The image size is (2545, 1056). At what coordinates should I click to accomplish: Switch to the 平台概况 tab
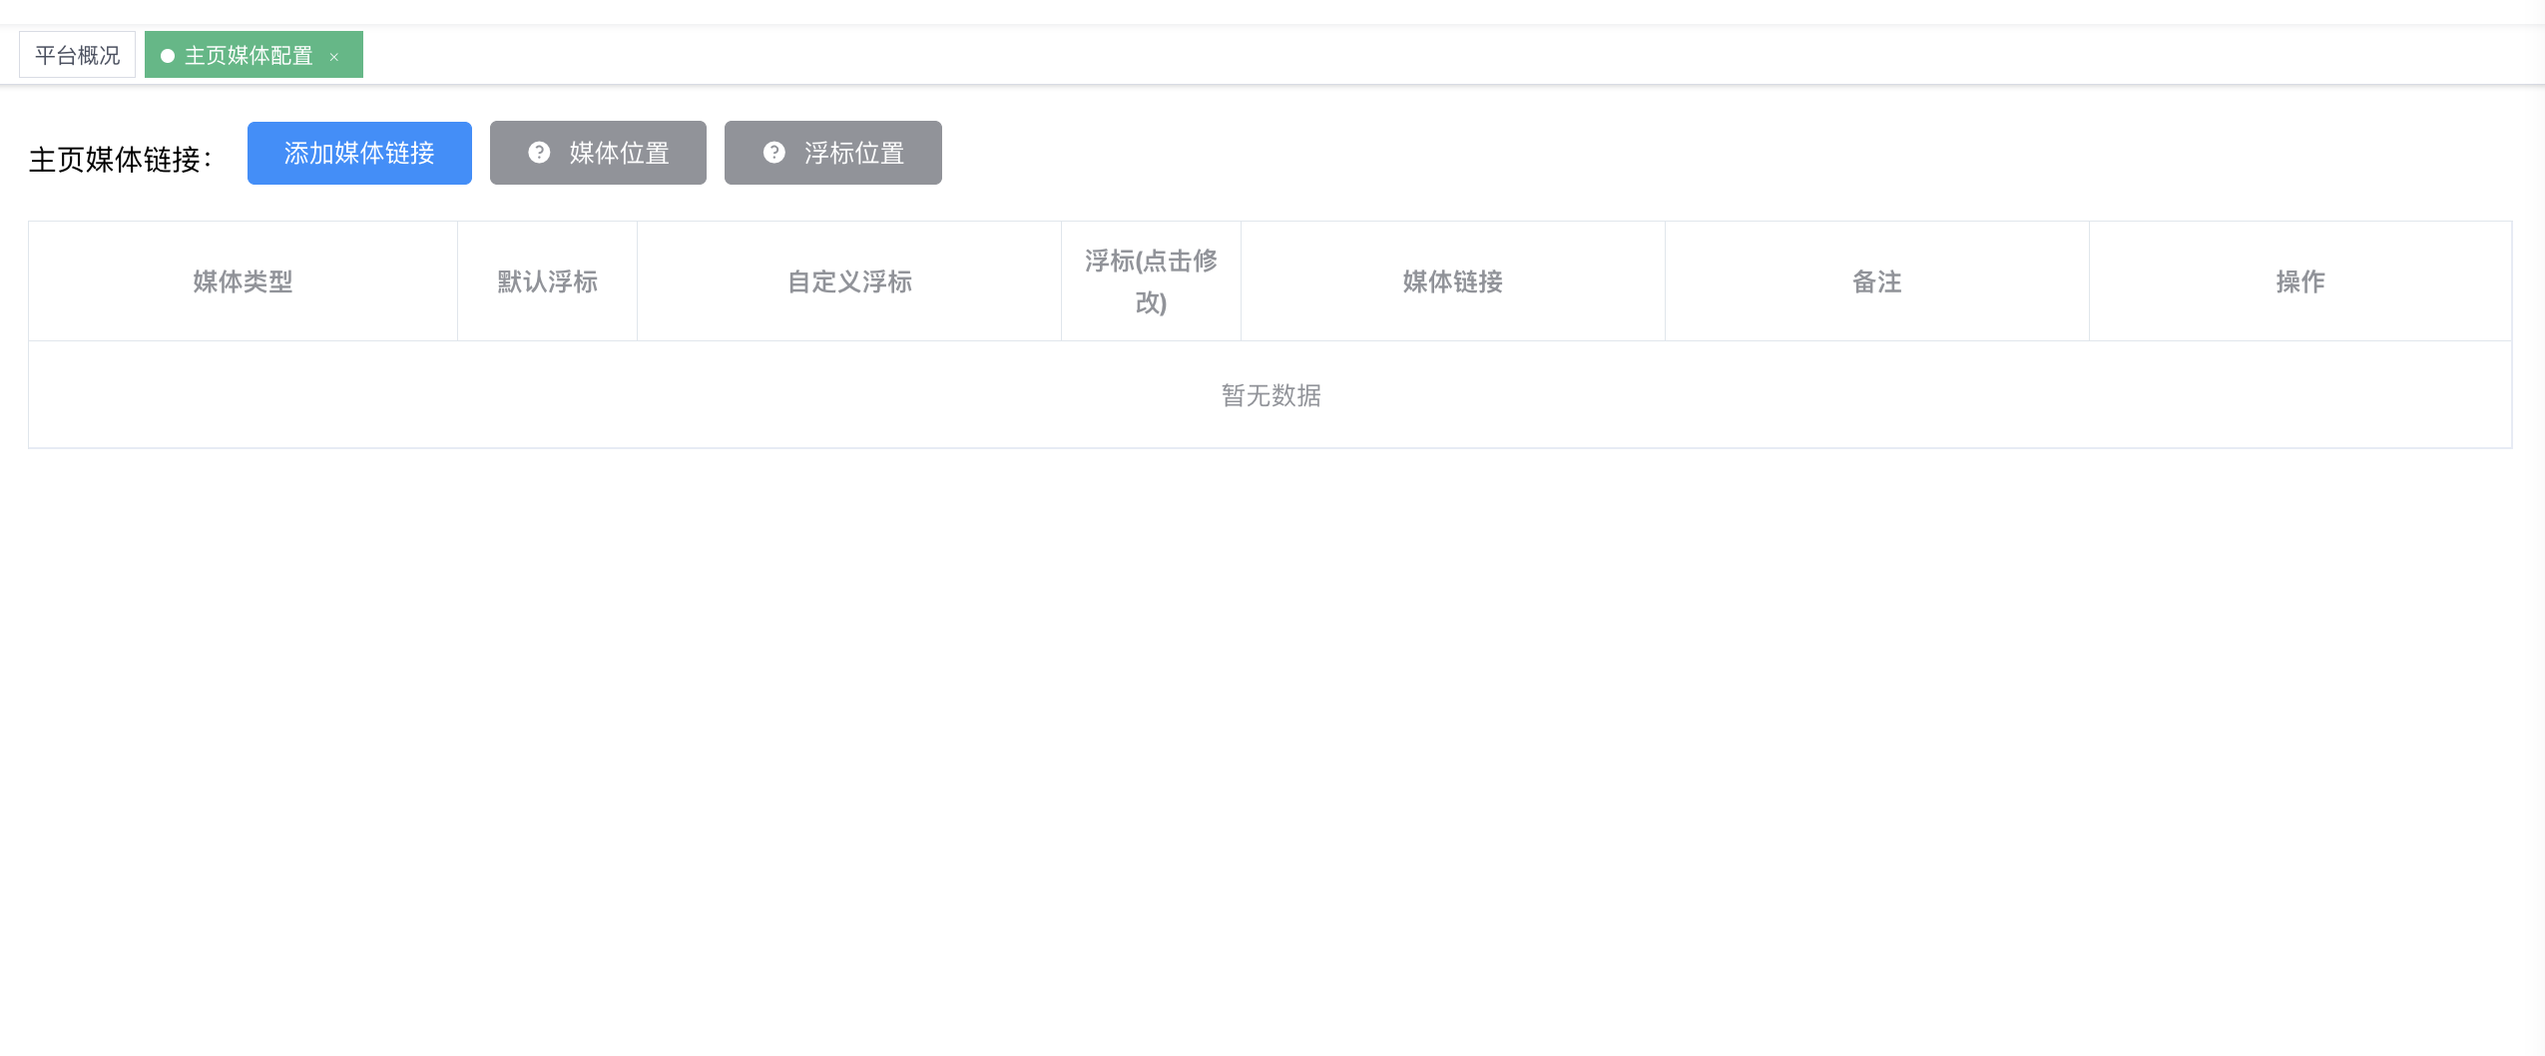coord(77,55)
